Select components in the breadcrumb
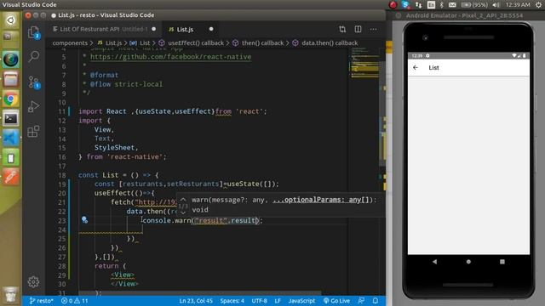This screenshot has width=545, height=306. [70, 43]
